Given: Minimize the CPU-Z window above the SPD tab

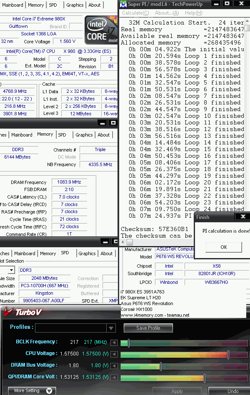Looking at the screenshot, I should click(x=105, y=242).
